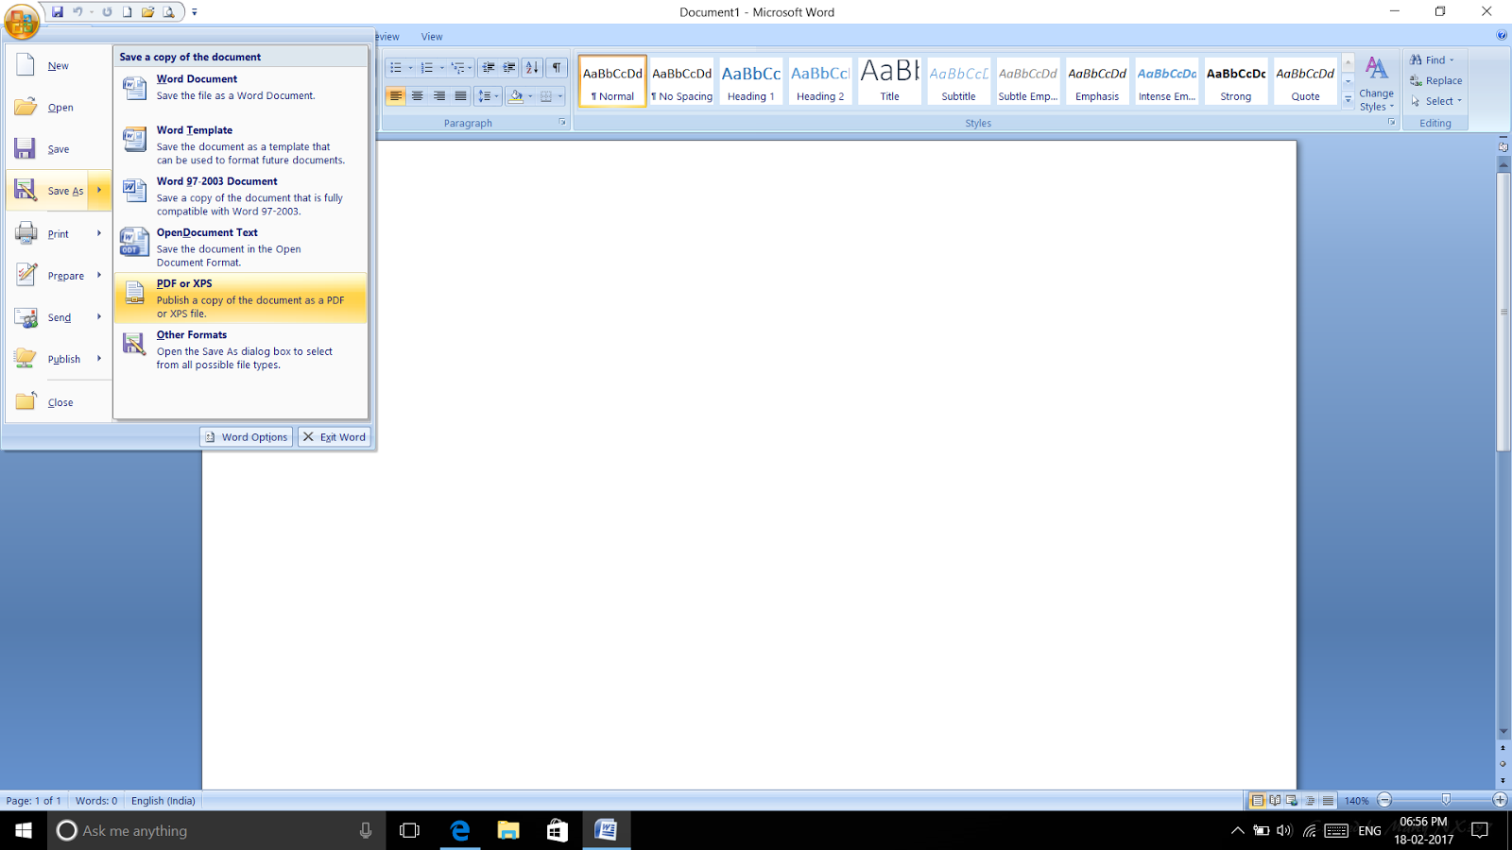Click Undo arrow in Quick Access Toolbar

tap(77, 12)
